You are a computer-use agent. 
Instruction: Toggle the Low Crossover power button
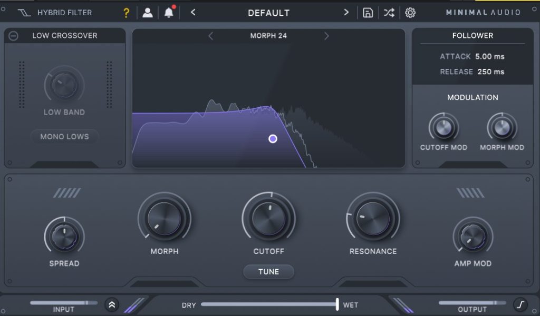tap(14, 36)
